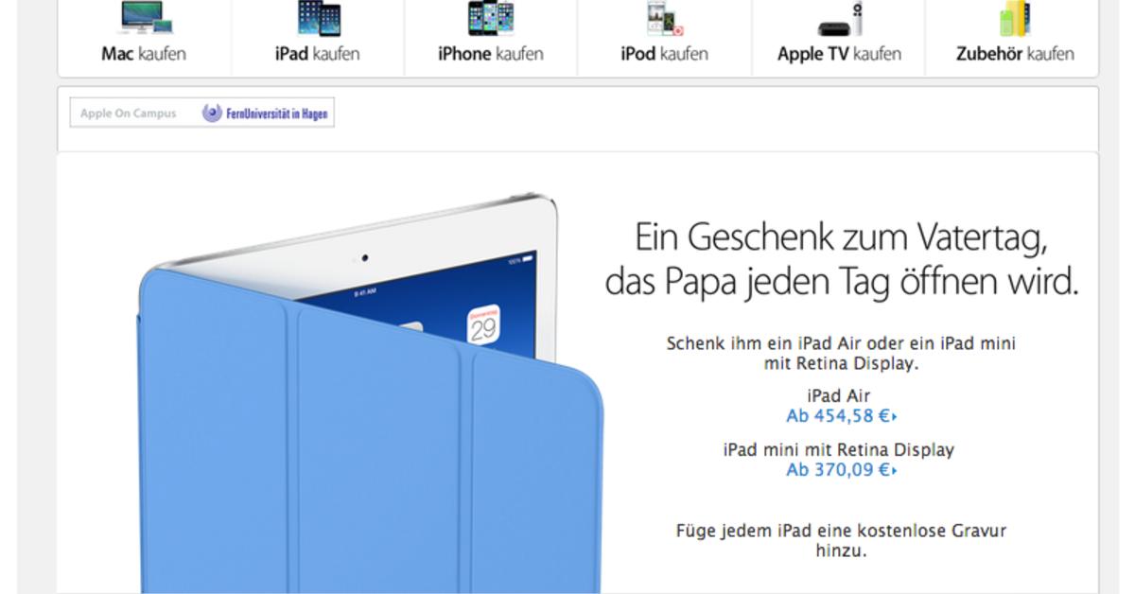
Task: Click the 'Schenk ihm ein iPad Air' text
Action: coord(841,353)
